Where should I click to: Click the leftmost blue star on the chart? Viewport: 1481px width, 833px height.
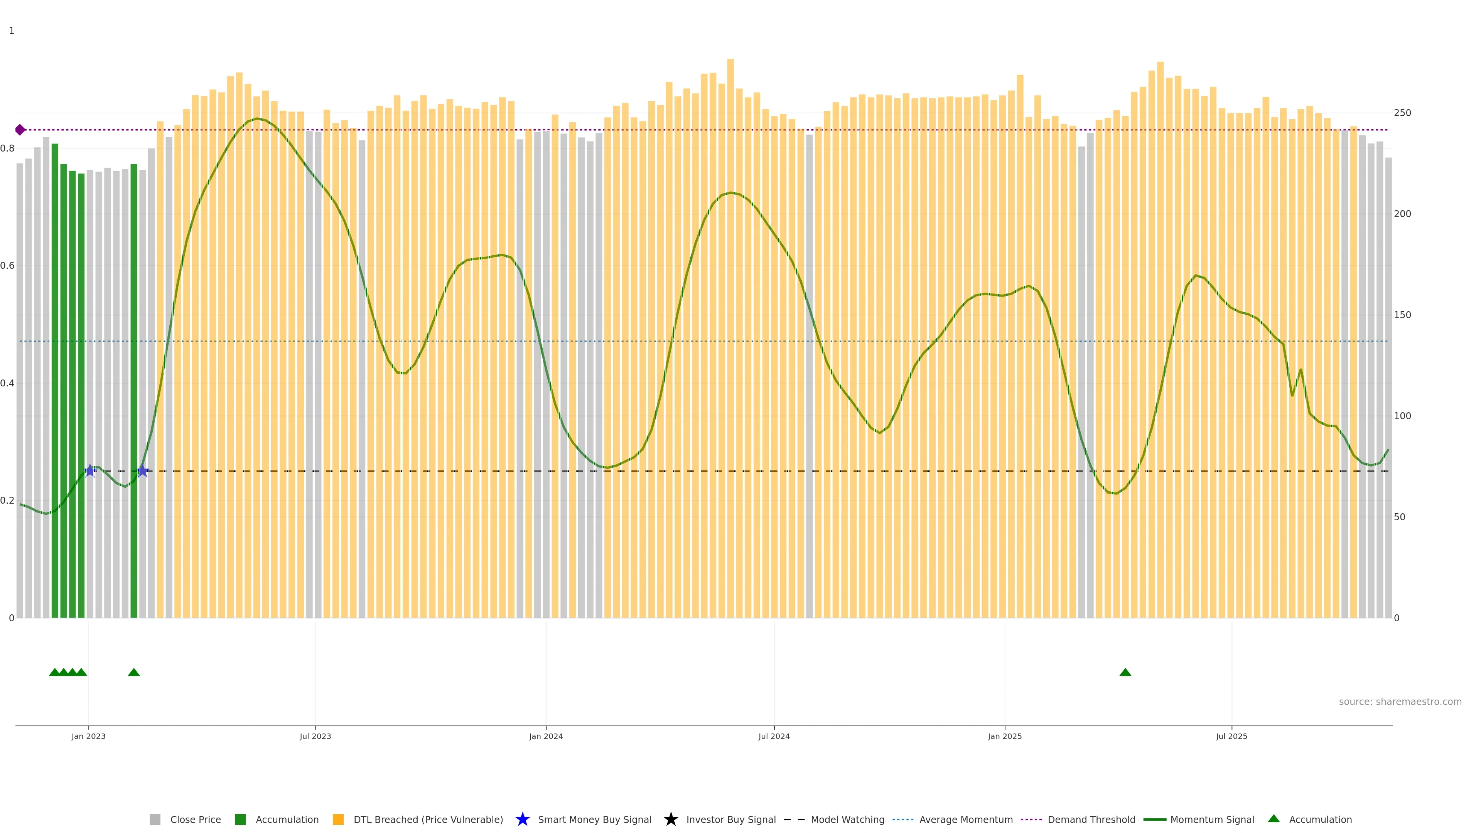(x=90, y=471)
